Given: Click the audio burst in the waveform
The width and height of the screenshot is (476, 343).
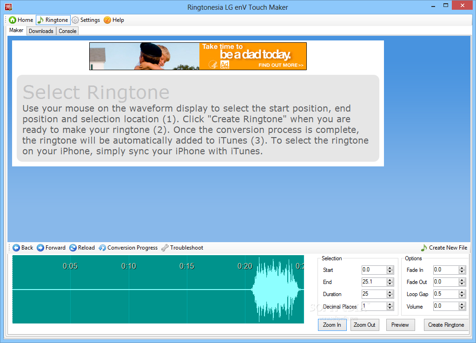Looking at the screenshot, I should (x=276, y=290).
